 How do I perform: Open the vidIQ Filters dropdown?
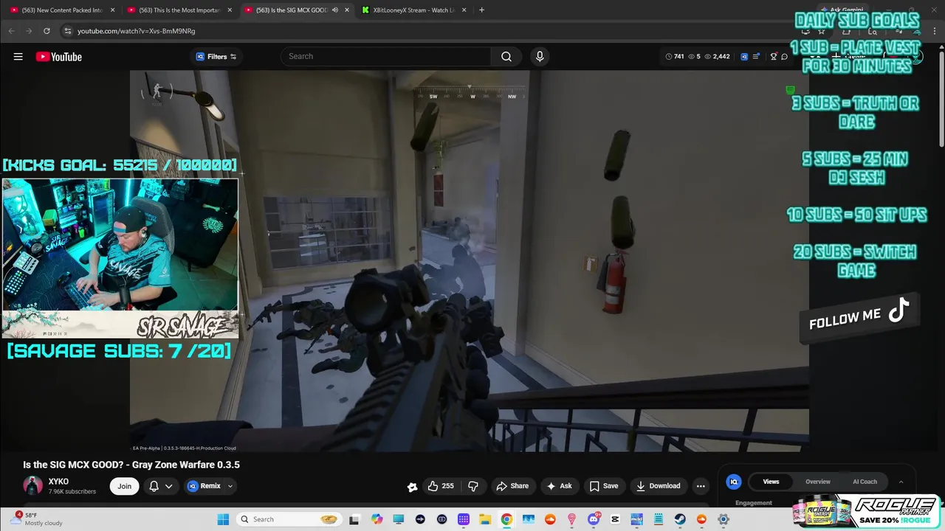[x=216, y=57]
